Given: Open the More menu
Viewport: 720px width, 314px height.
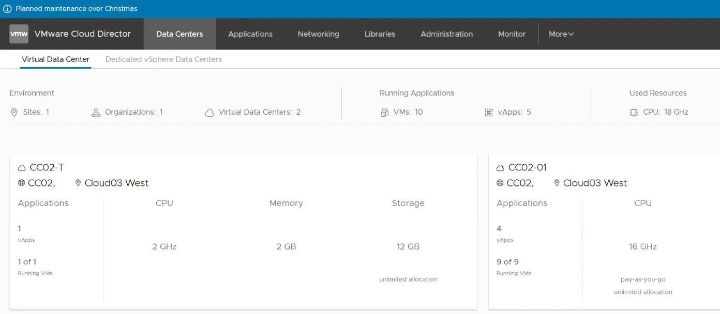Looking at the screenshot, I should (x=561, y=34).
